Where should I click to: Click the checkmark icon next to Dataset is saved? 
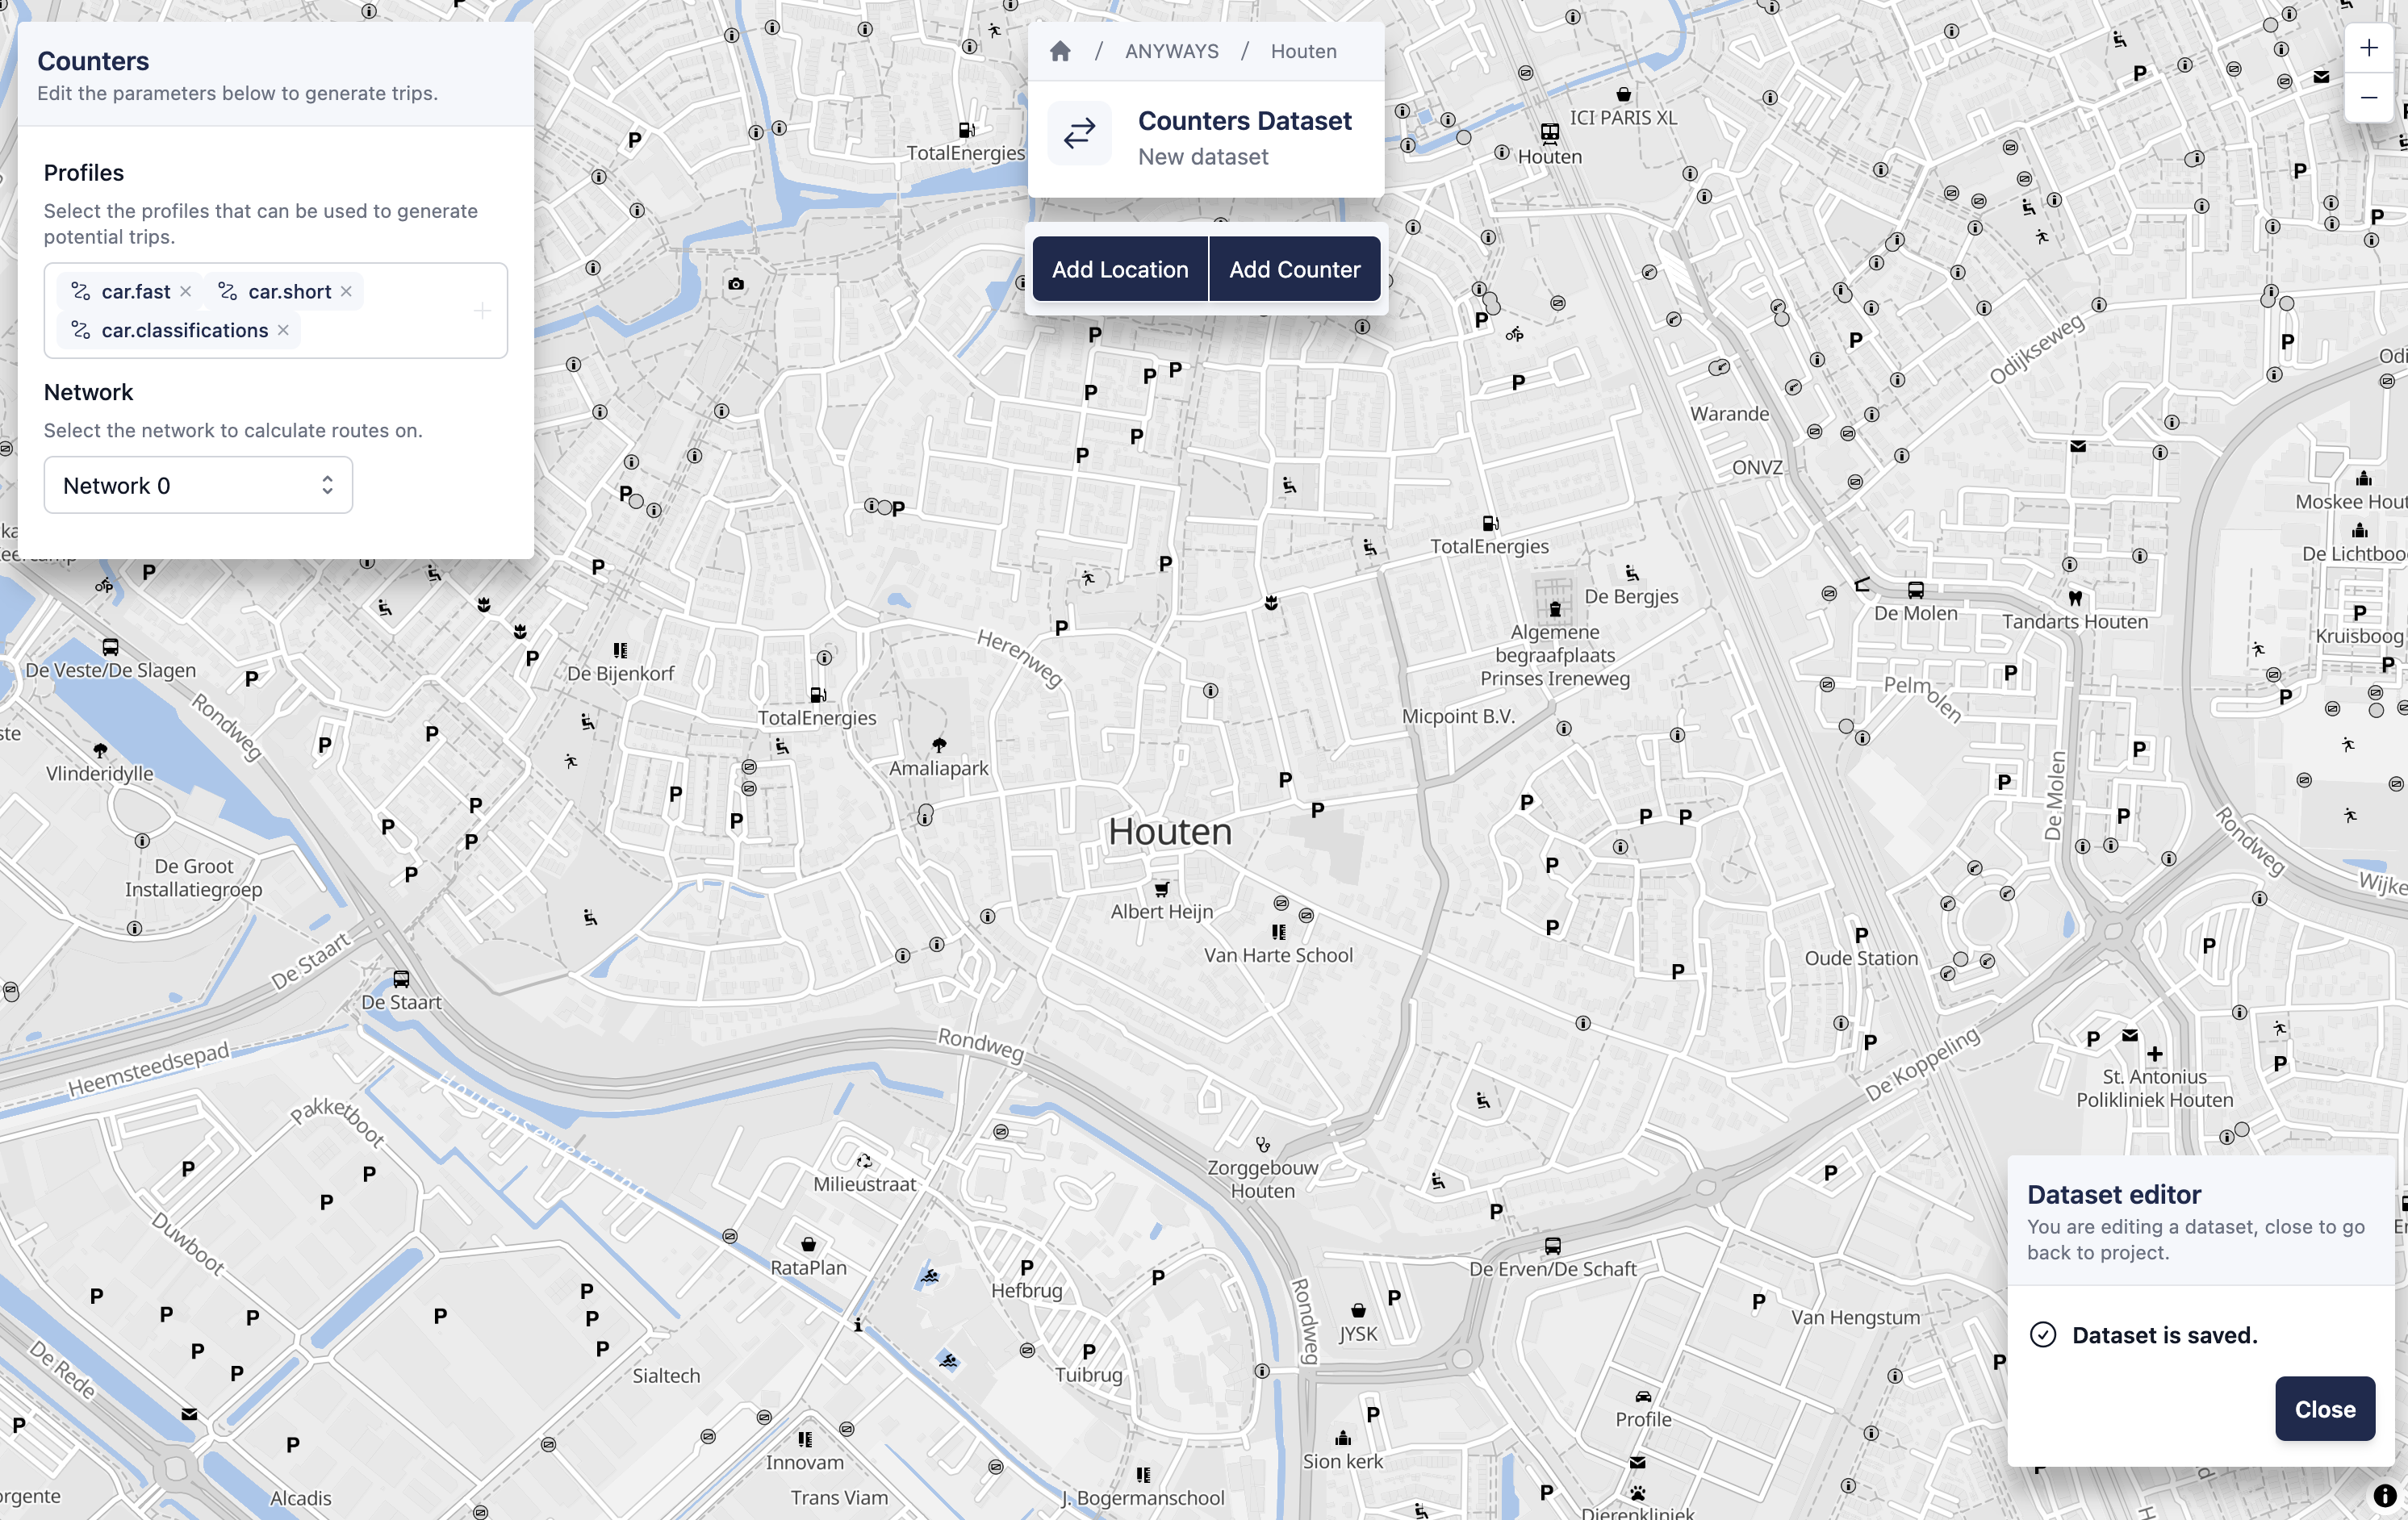point(2046,1334)
